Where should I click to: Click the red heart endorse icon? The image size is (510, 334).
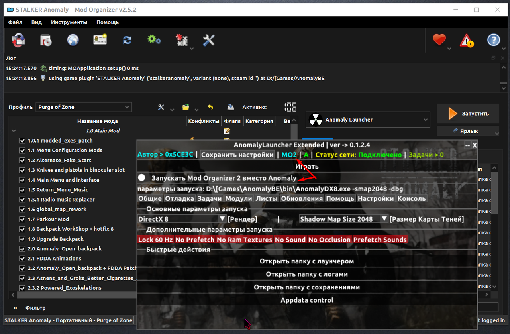[x=439, y=40]
